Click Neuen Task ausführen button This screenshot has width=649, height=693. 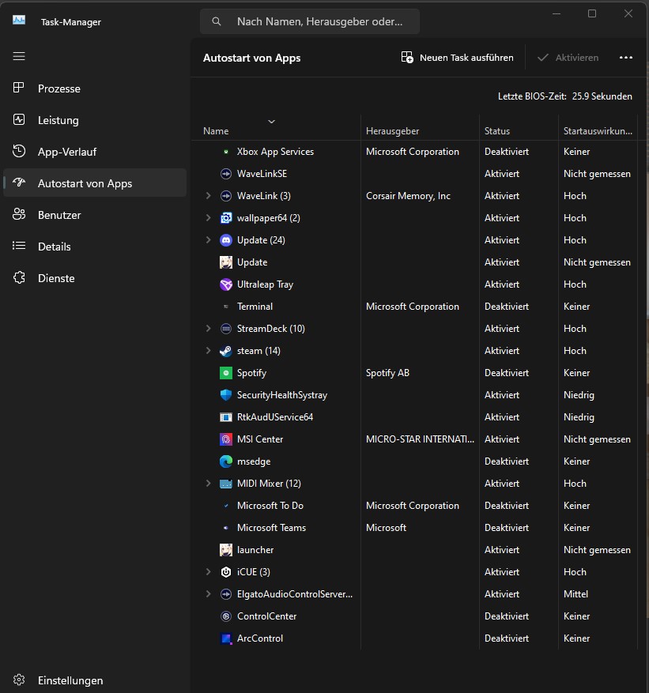click(x=457, y=58)
